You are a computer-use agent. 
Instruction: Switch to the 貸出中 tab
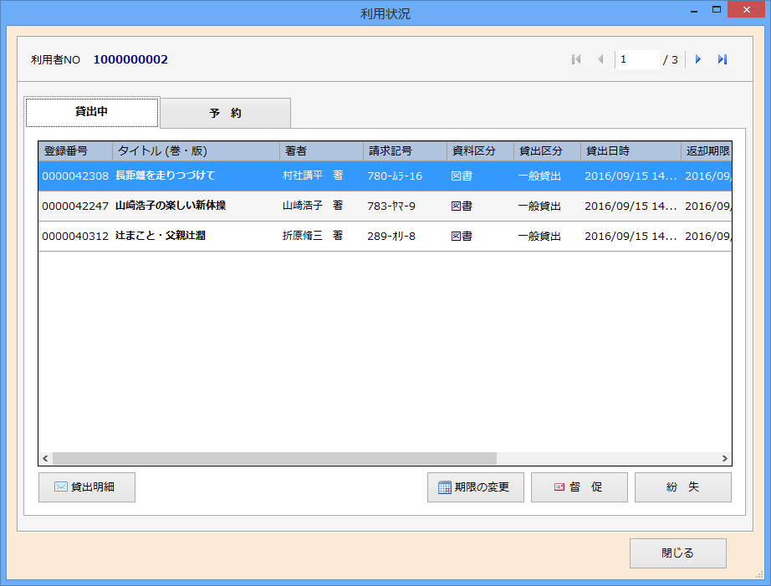pos(92,112)
